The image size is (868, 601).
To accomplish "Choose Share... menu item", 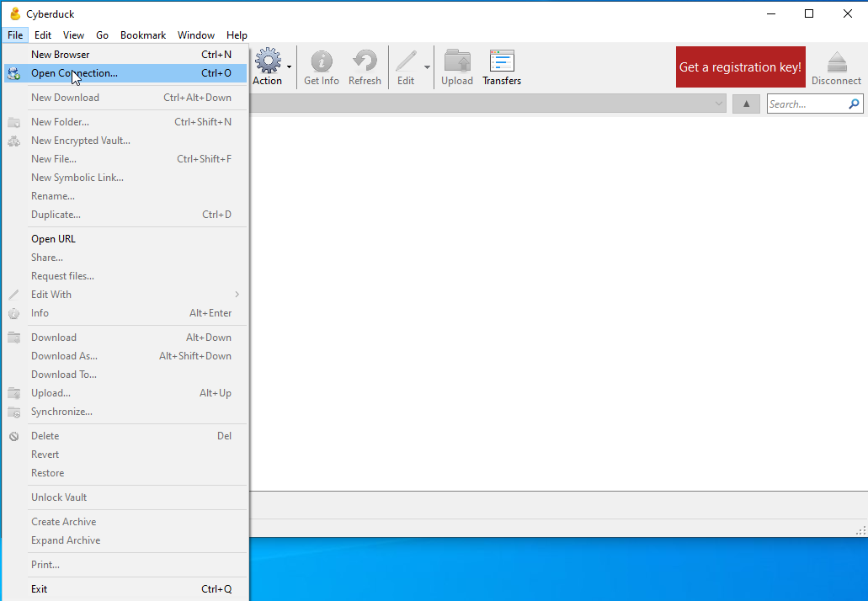I will click(x=125, y=258).
